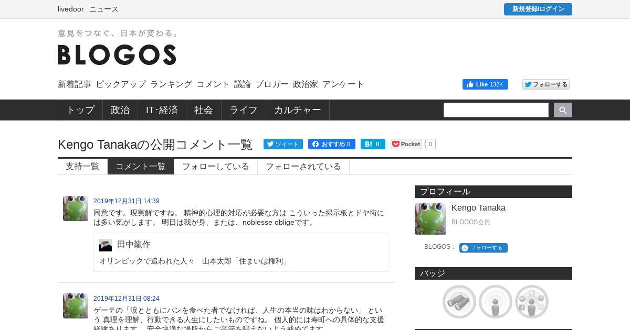
Task: Open コメント navigation link
Action: click(213, 84)
